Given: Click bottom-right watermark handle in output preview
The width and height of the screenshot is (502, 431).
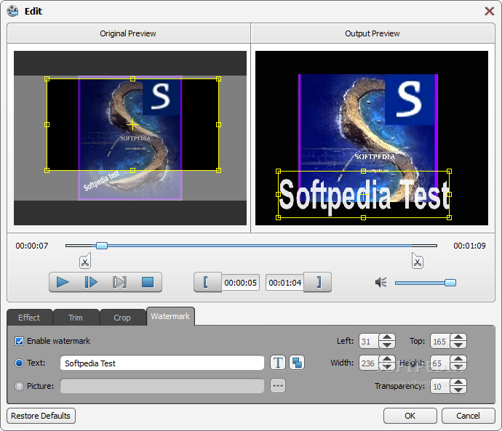Looking at the screenshot, I should (449, 217).
